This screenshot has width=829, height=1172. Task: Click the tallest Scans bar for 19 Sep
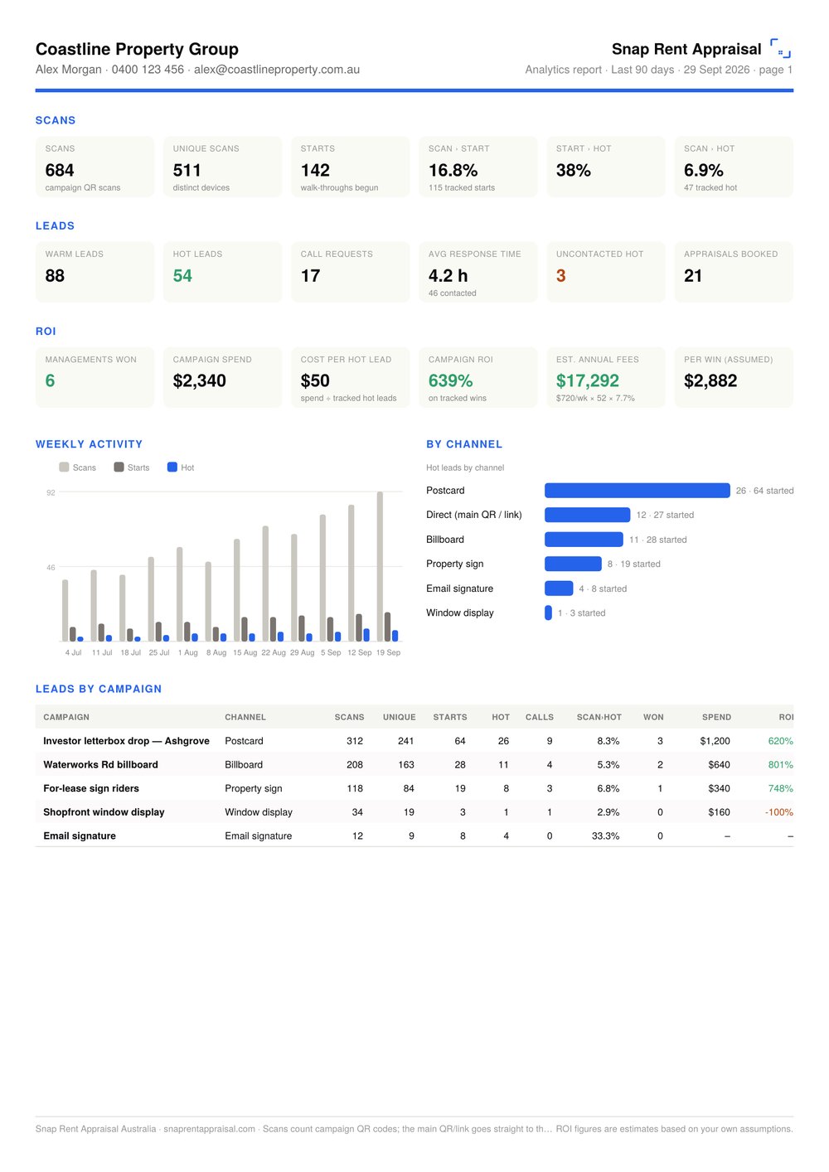pos(380,566)
